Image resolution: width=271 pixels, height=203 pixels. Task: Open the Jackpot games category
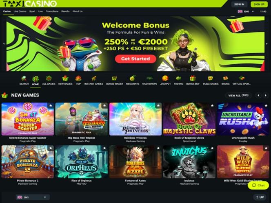(165, 80)
